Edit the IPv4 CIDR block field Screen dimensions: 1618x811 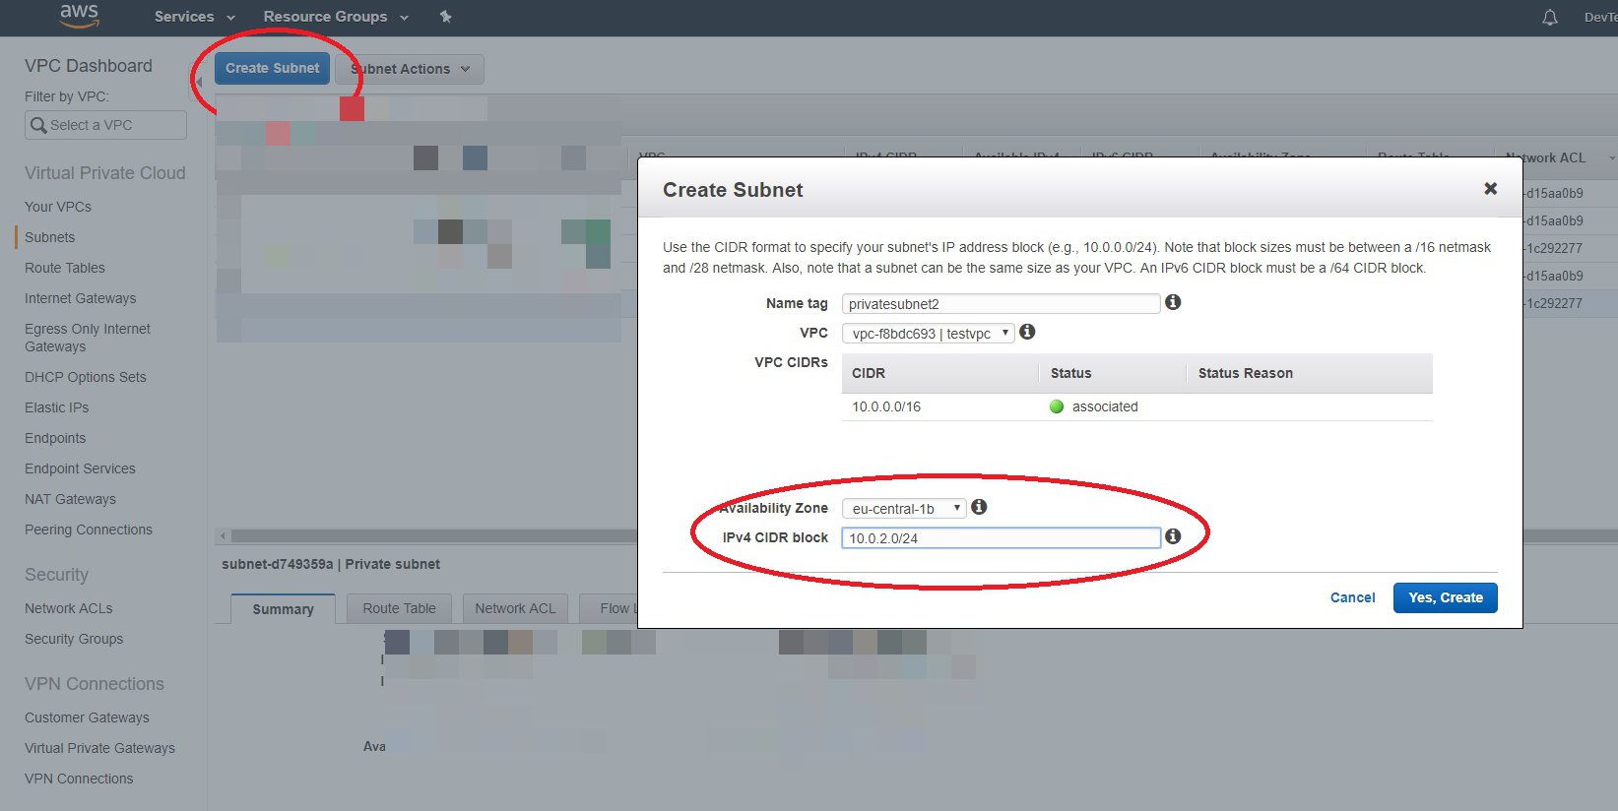point(1001,538)
